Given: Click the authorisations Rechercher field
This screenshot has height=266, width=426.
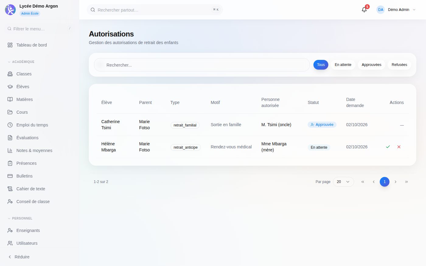Looking at the screenshot, I should (202, 65).
